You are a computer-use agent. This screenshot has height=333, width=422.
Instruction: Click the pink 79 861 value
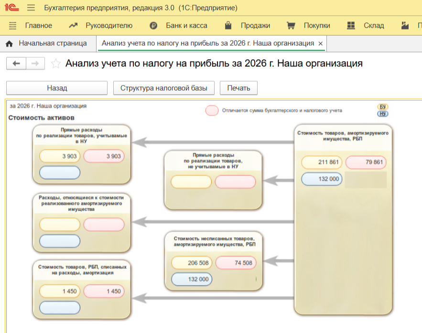click(x=366, y=162)
